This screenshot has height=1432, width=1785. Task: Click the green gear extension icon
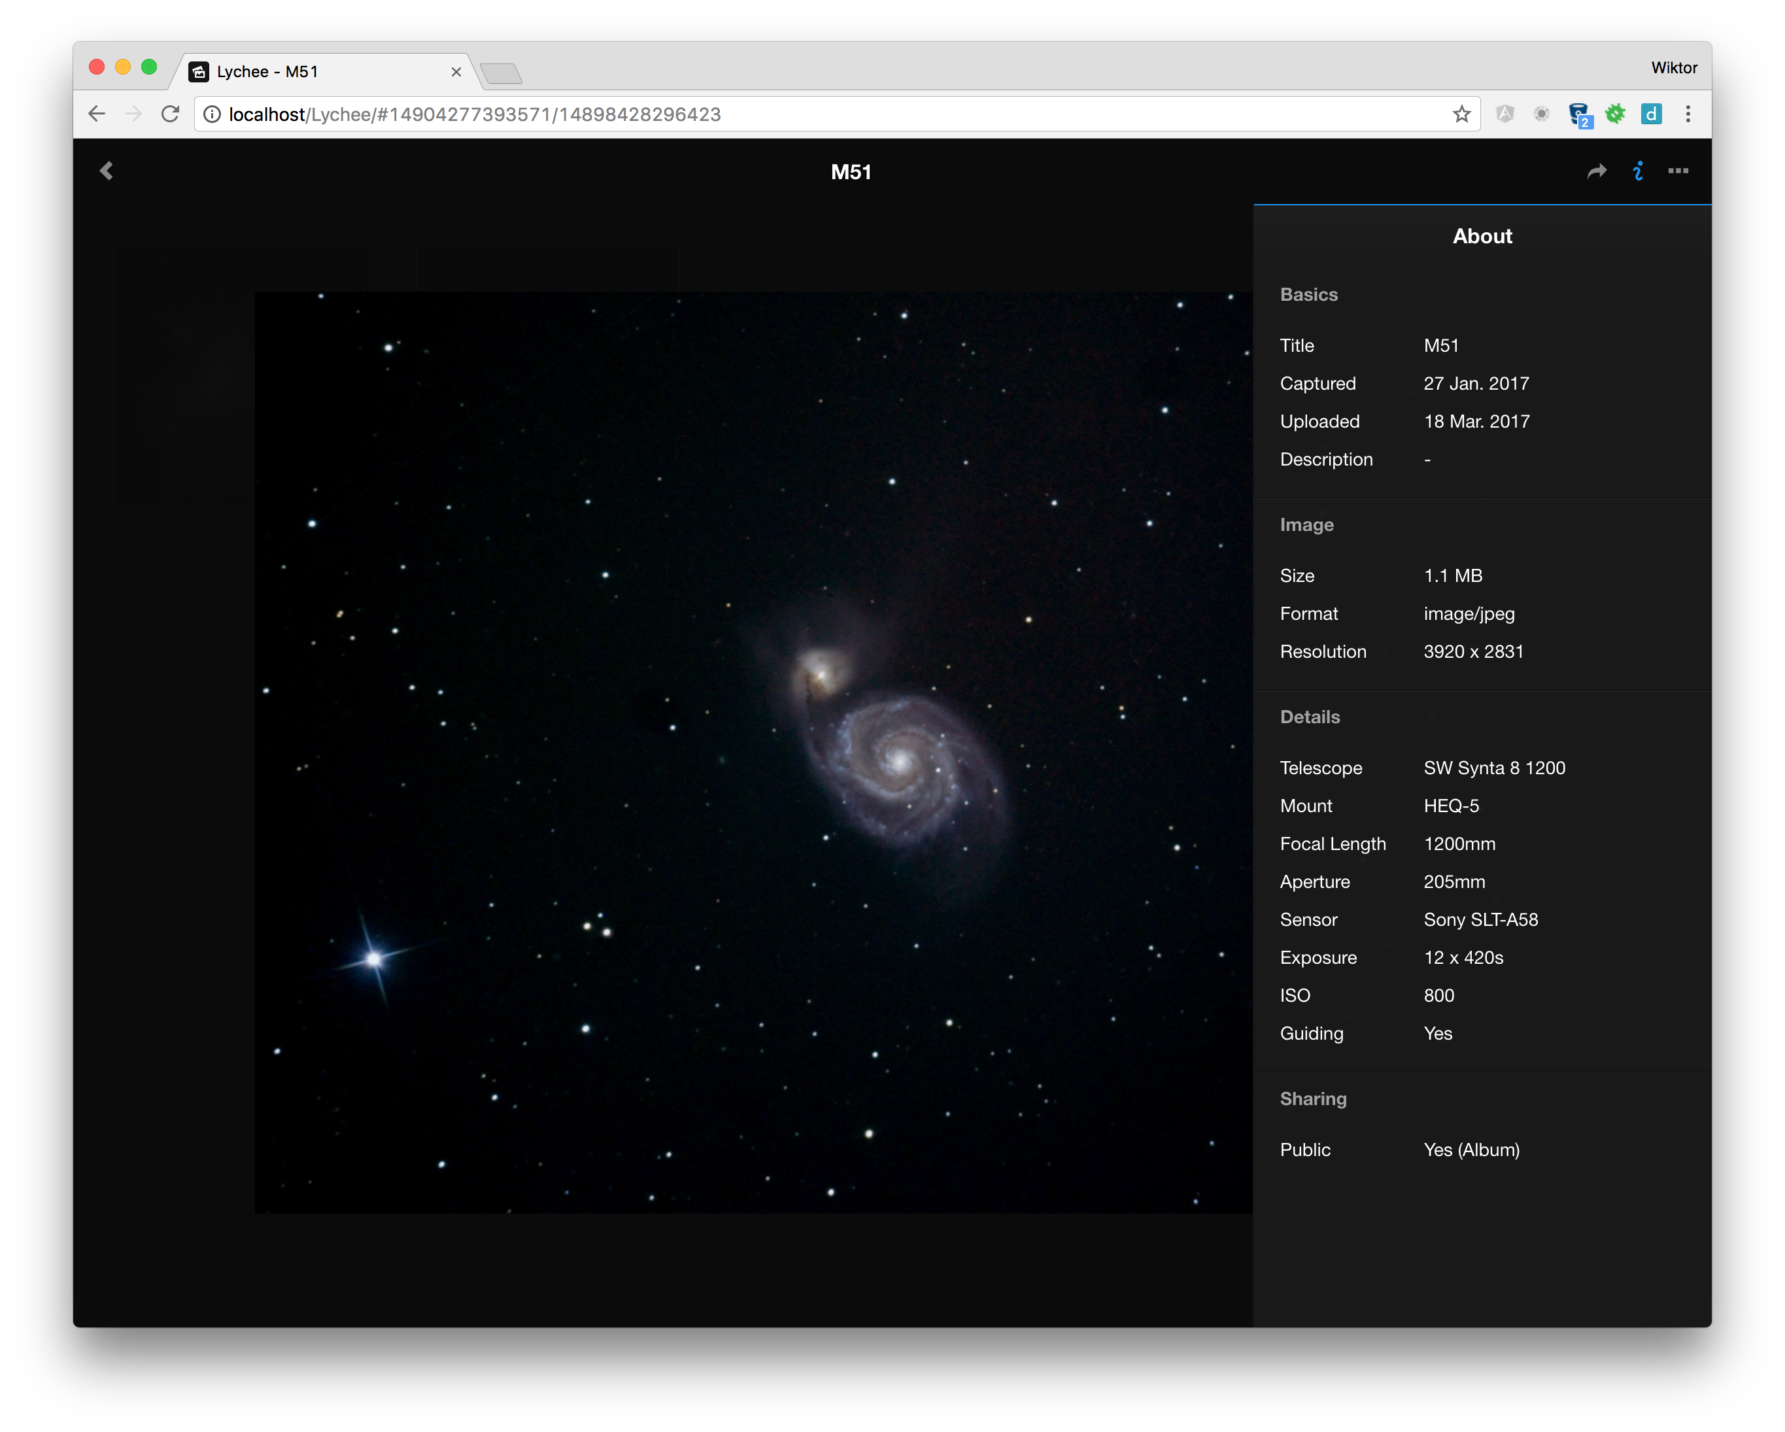click(1615, 114)
